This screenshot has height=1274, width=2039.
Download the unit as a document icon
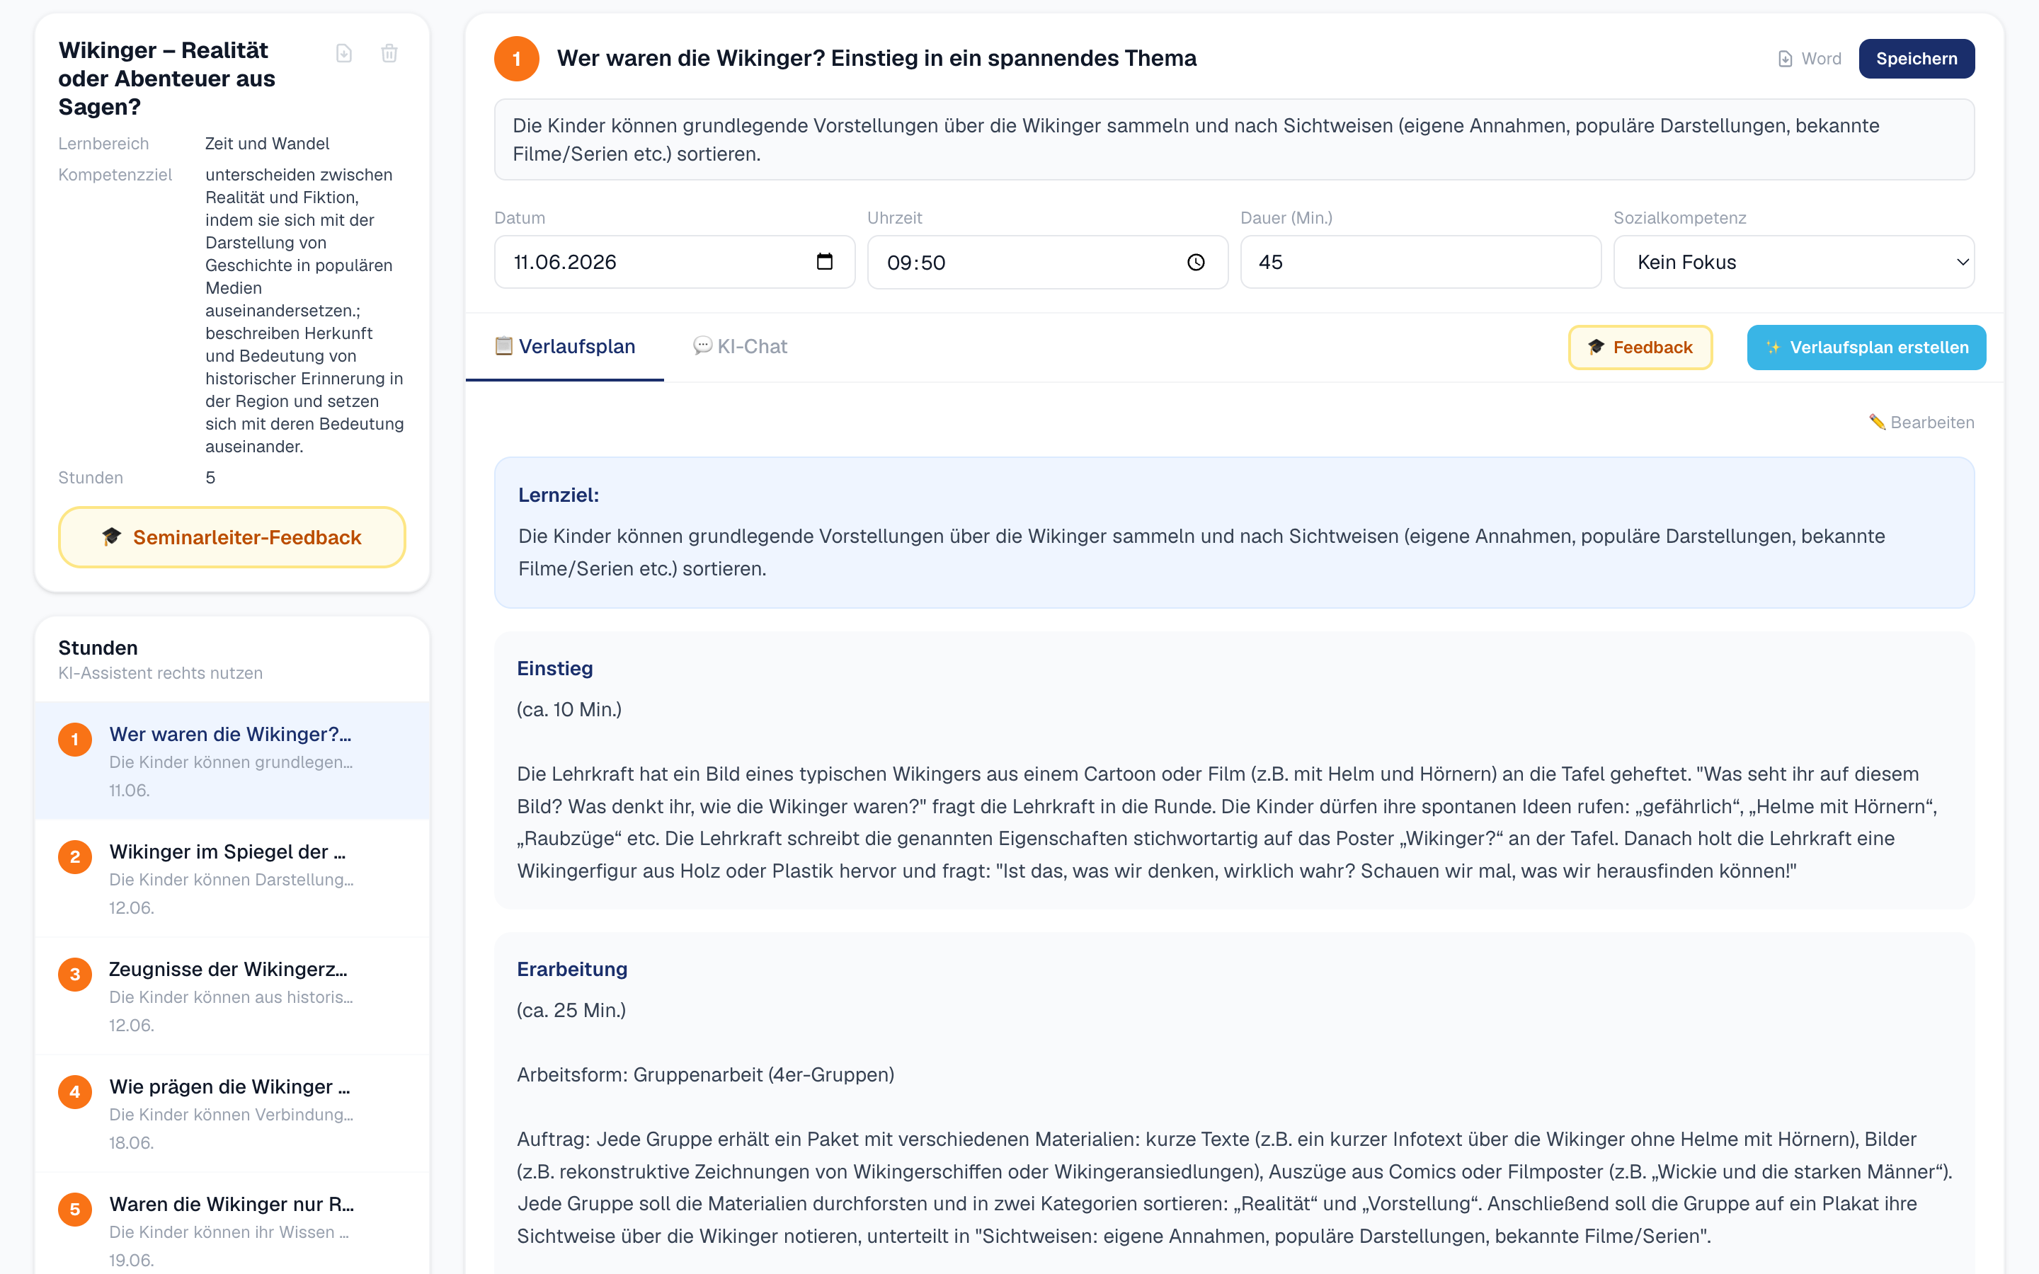(x=344, y=54)
